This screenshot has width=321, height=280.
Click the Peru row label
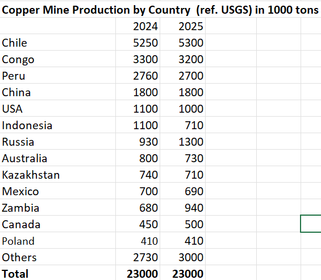coord(58,76)
